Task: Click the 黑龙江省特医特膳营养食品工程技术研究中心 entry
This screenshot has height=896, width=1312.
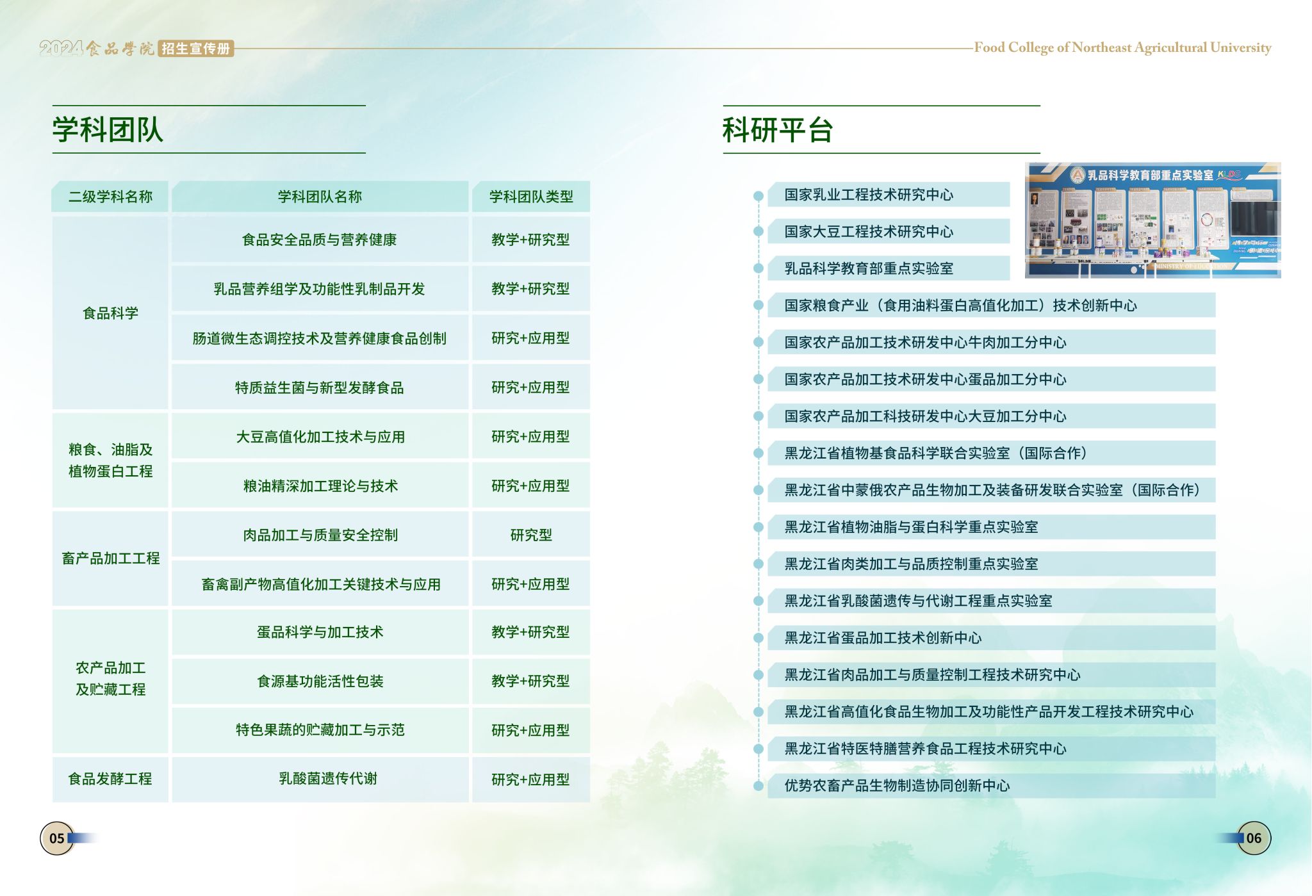Action: pos(925,749)
